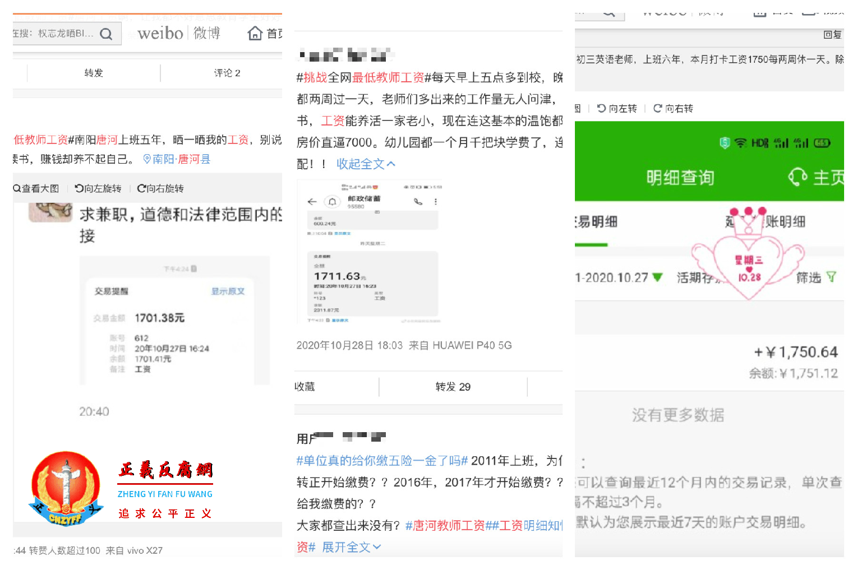Switch to the 转发 tab
Screen dimensions: 857x570
pos(93,73)
